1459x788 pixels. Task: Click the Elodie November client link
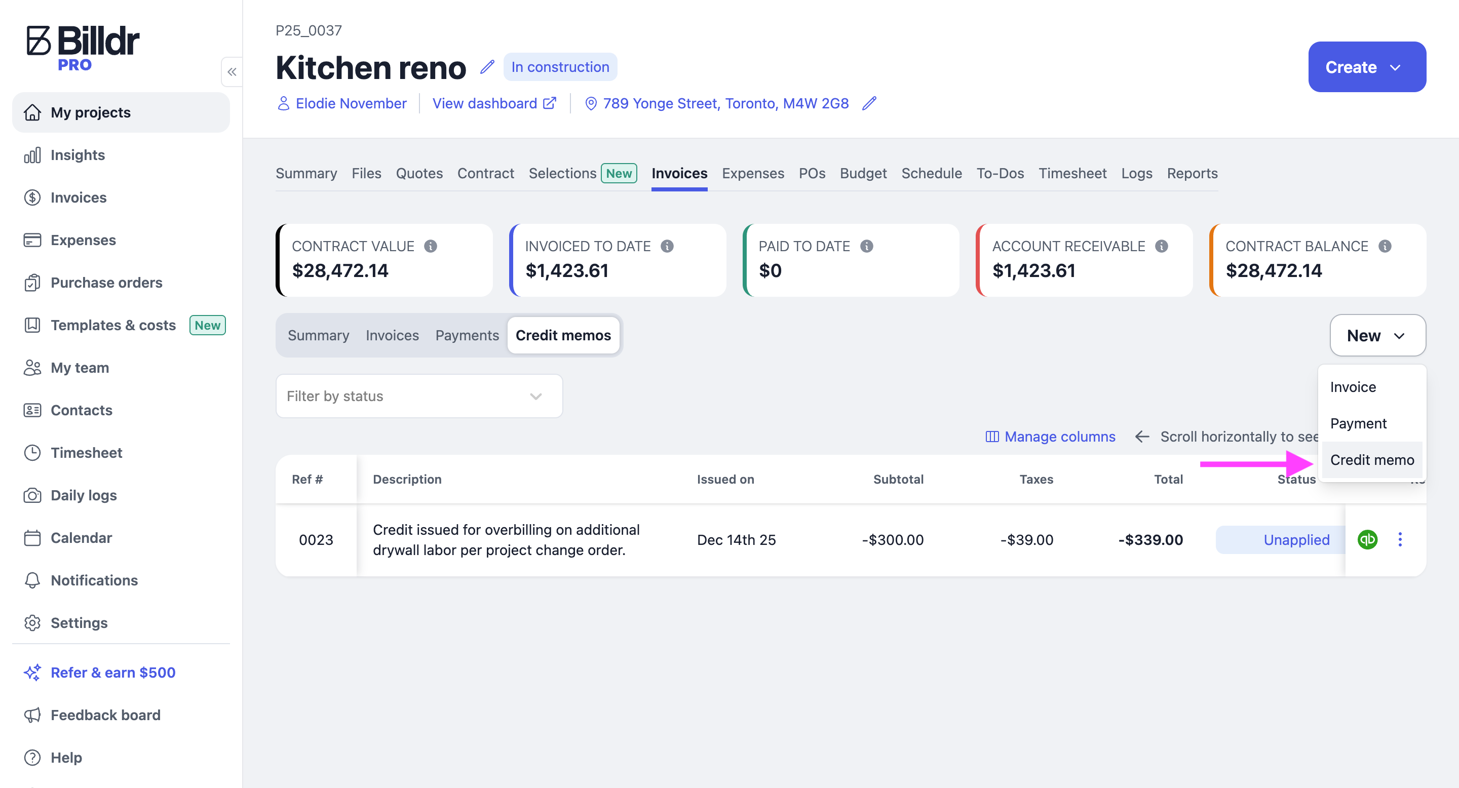point(342,104)
